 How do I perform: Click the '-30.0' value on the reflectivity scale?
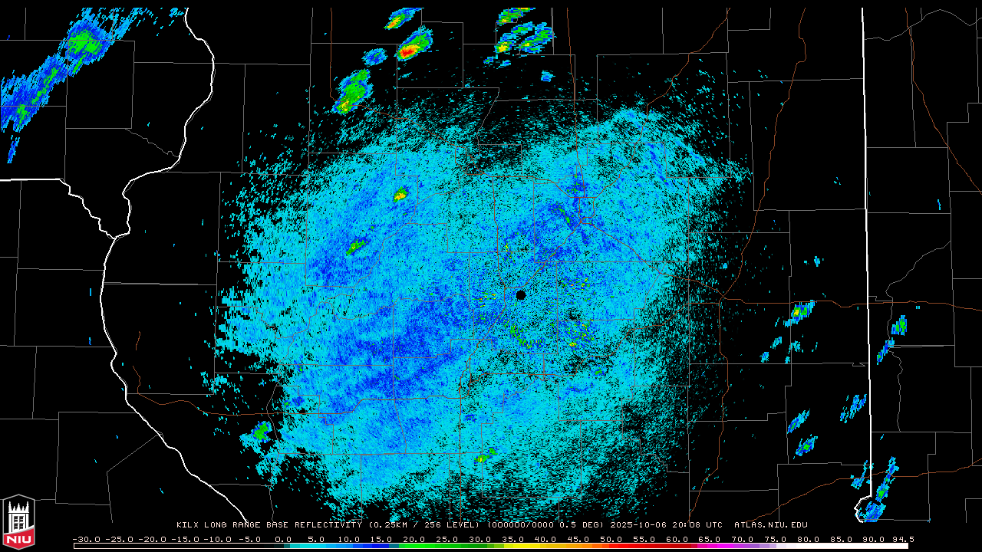tap(86, 539)
